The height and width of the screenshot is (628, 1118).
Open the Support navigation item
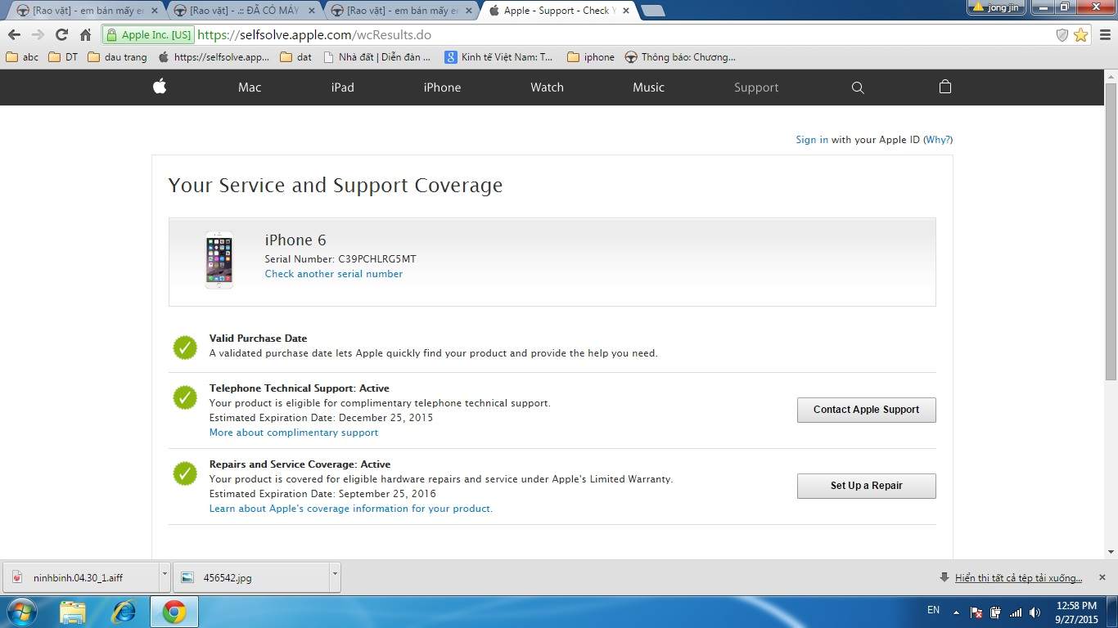point(756,87)
